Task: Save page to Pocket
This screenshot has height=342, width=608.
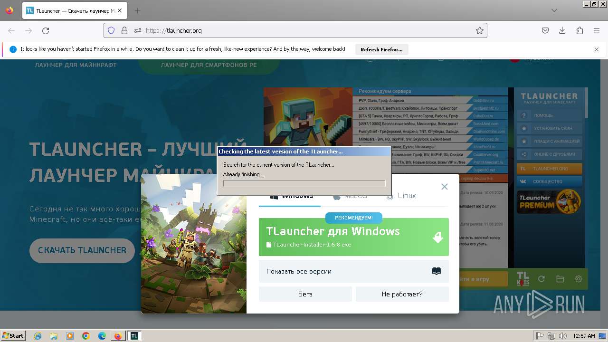Action: point(545,30)
